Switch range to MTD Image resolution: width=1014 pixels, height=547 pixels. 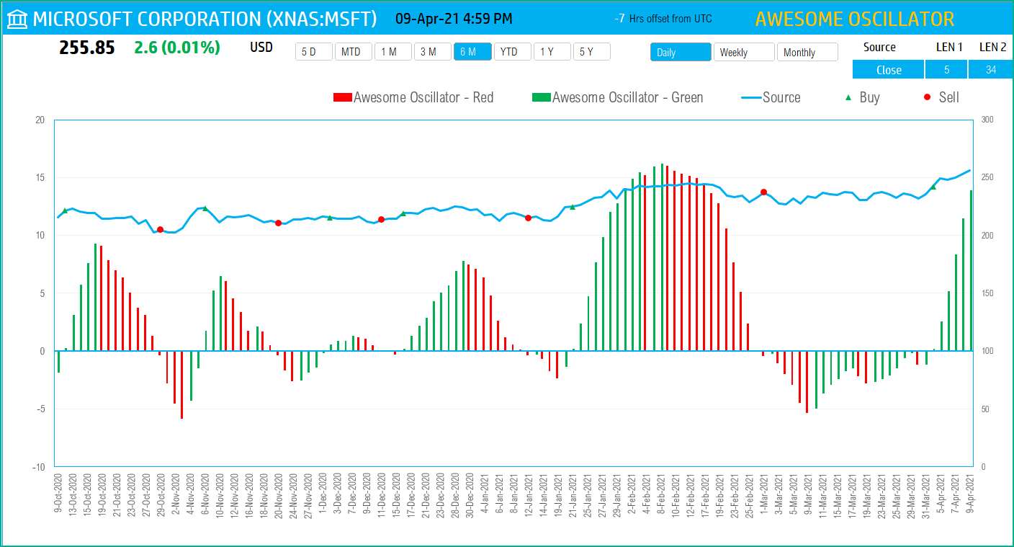(353, 52)
